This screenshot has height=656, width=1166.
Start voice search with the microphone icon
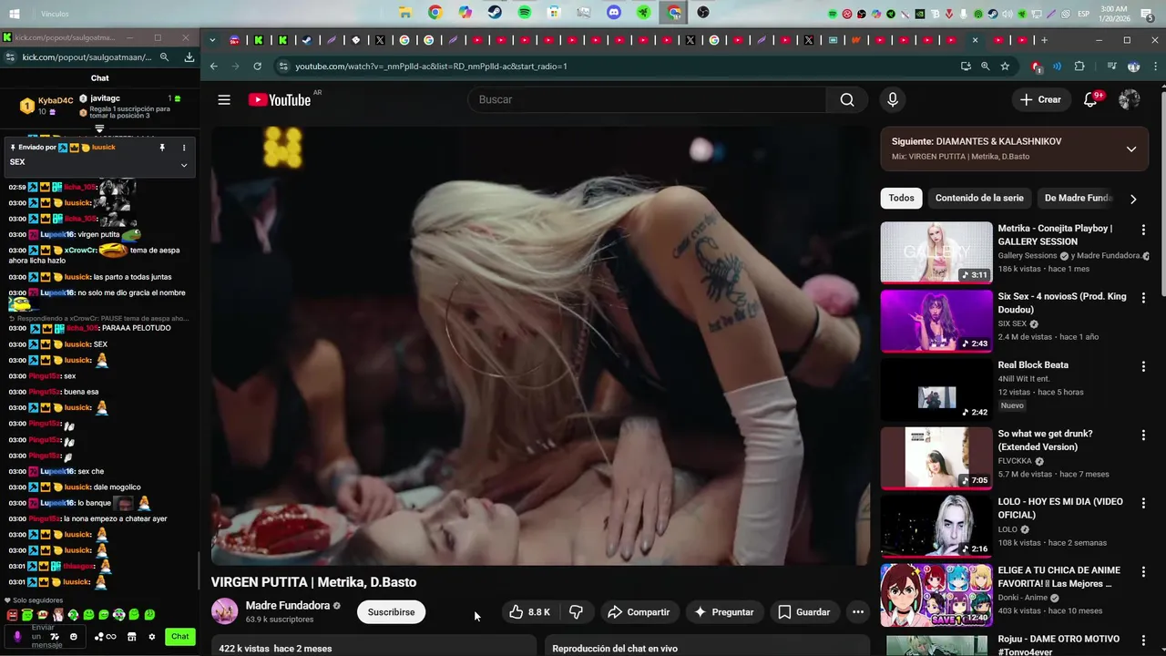[893, 99]
